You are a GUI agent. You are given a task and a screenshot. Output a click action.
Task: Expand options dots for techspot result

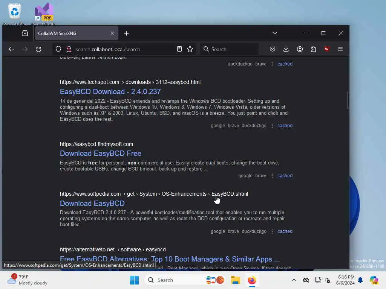(x=272, y=126)
